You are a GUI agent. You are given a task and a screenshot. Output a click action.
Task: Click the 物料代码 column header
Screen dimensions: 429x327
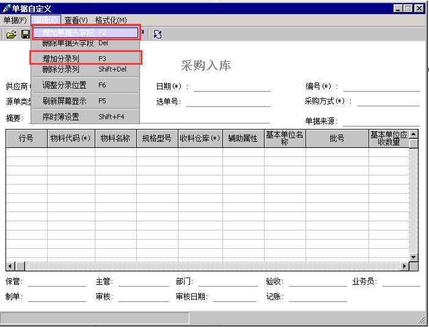point(71,139)
